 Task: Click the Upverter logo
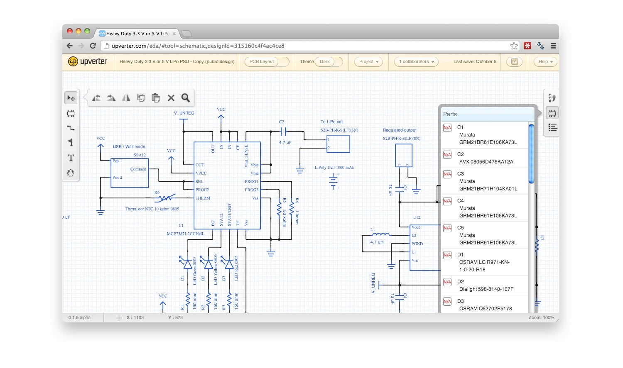(88, 61)
